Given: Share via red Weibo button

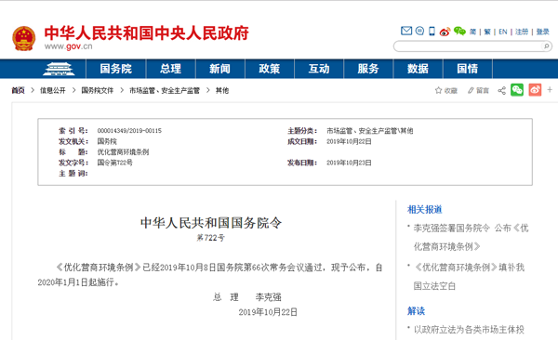Looking at the screenshot, I should (x=535, y=90).
